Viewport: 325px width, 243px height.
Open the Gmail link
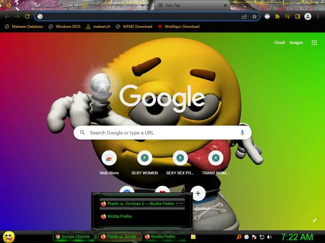(279, 43)
